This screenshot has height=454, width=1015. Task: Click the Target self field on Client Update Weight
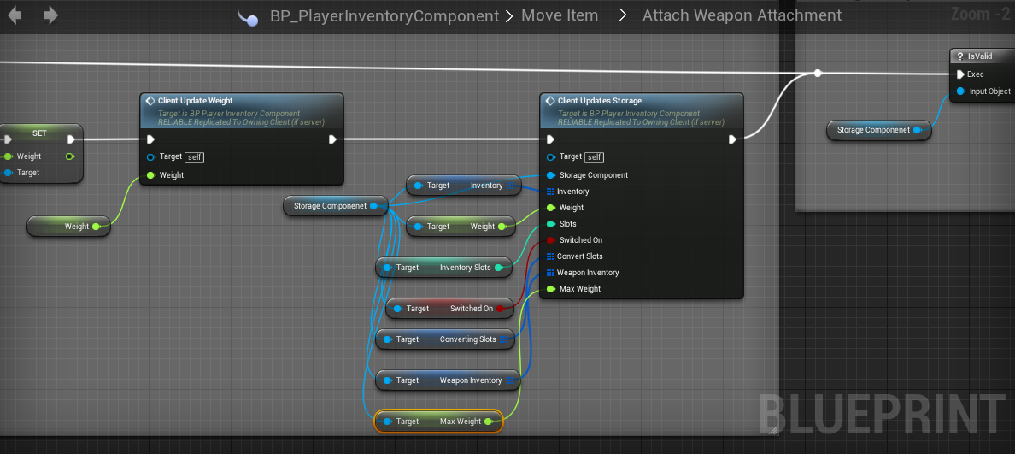coord(193,157)
